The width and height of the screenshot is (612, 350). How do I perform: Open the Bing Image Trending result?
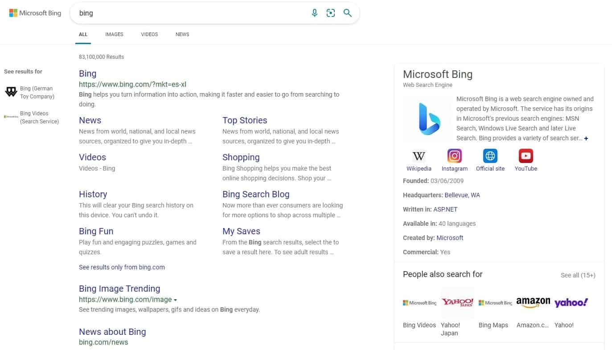tap(119, 289)
